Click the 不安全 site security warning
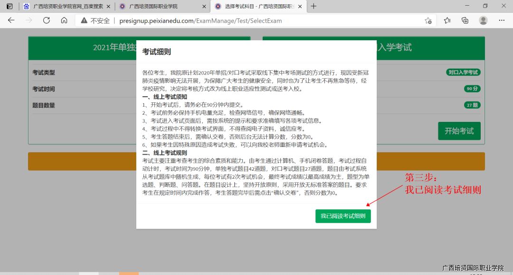The image size is (513, 275). click(x=95, y=21)
